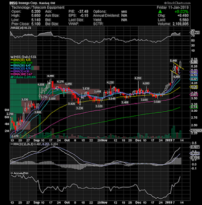Click the latest candlestick on 11 January
The image size is (202, 205).
180,64
